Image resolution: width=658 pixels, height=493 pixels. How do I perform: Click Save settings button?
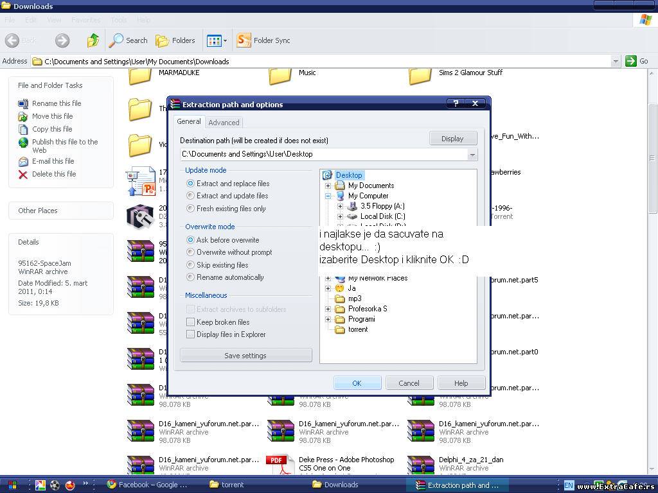tap(246, 356)
